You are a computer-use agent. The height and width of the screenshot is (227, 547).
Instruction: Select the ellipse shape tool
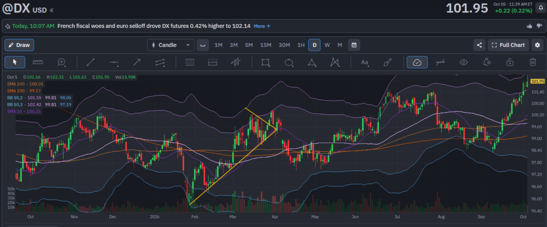pyautogui.click(x=288, y=62)
